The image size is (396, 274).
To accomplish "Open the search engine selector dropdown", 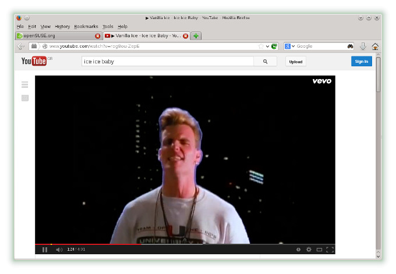I will tap(289, 46).
